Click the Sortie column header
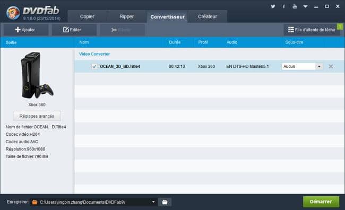 (x=11, y=42)
